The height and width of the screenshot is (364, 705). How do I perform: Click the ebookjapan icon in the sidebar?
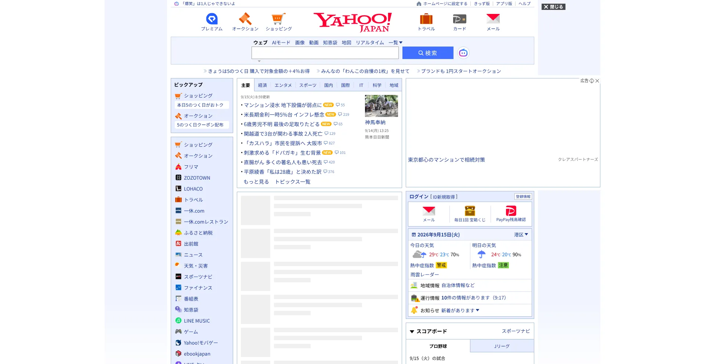coord(178,354)
